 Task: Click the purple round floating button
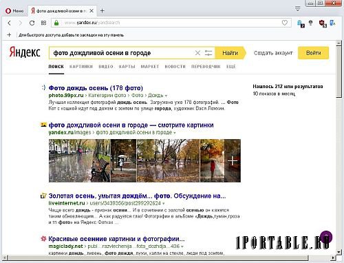[x=326, y=237]
